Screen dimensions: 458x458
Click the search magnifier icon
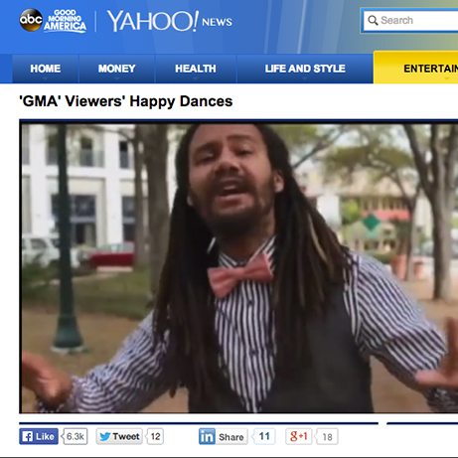[373, 20]
